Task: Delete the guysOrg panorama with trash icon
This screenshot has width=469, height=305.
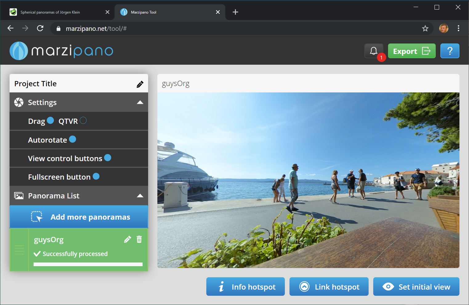Action: 139,239
